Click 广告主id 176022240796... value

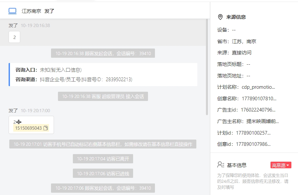(258, 110)
